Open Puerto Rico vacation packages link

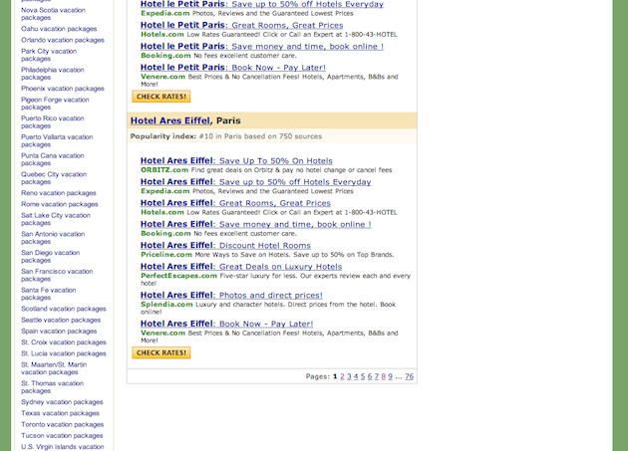click(x=53, y=122)
